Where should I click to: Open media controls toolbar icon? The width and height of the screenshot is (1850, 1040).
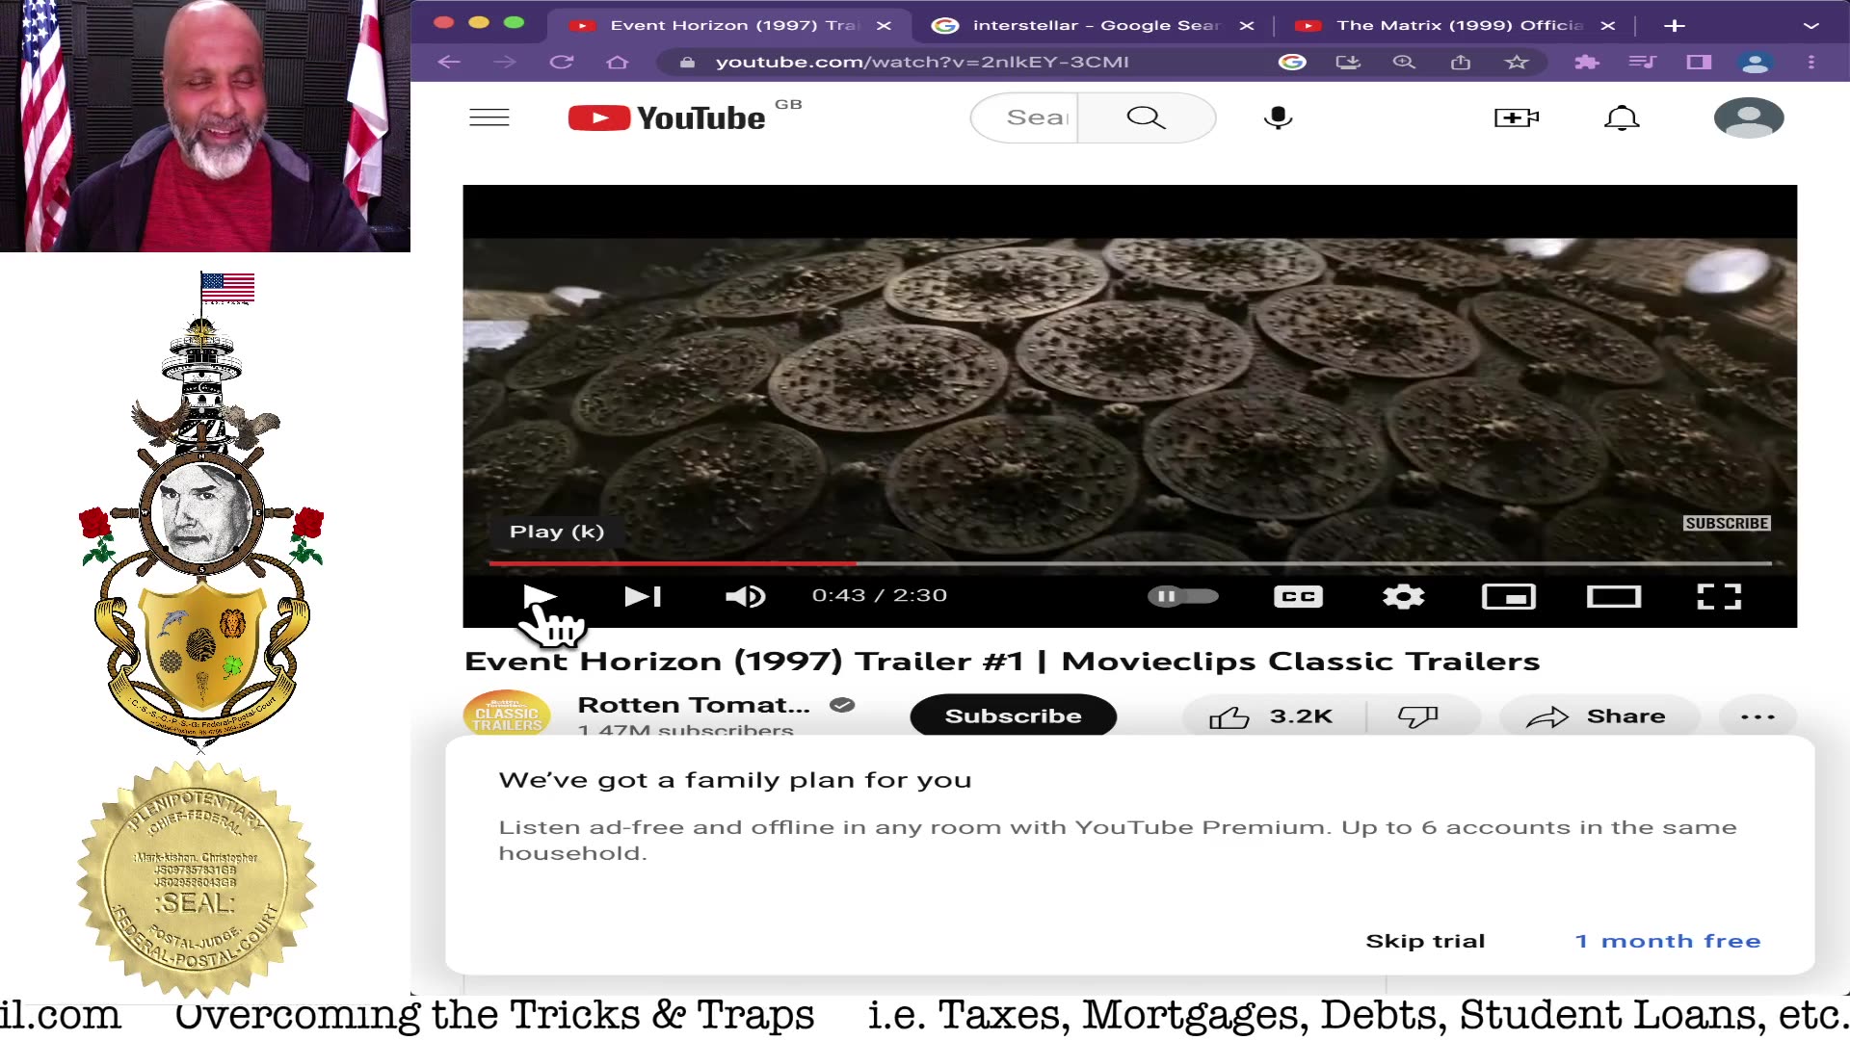(x=1642, y=63)
